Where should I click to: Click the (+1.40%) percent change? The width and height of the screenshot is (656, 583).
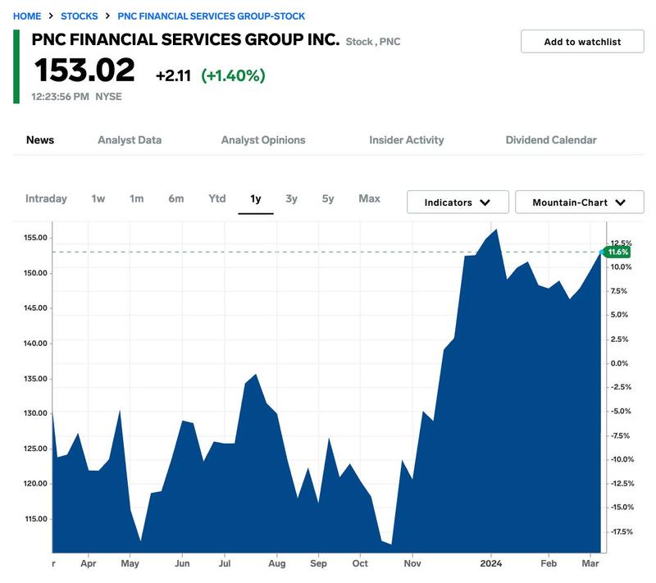233,75
